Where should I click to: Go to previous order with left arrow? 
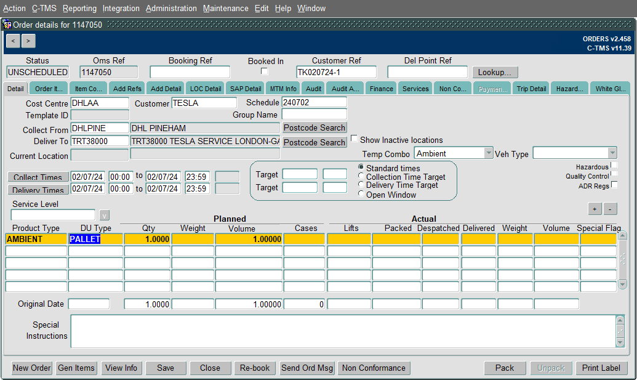[13, 41]
